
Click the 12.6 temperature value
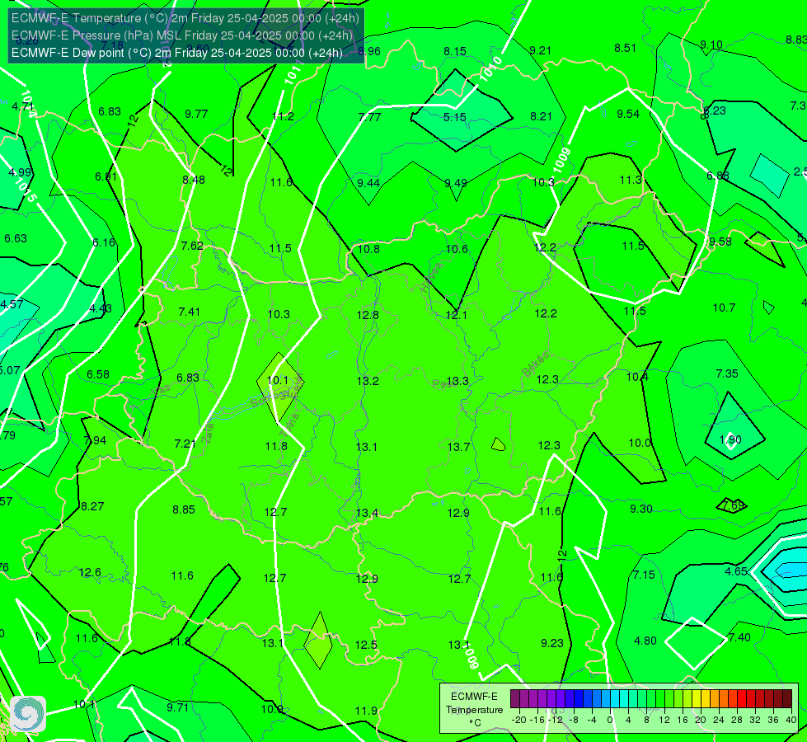click(x=90, y=572)
